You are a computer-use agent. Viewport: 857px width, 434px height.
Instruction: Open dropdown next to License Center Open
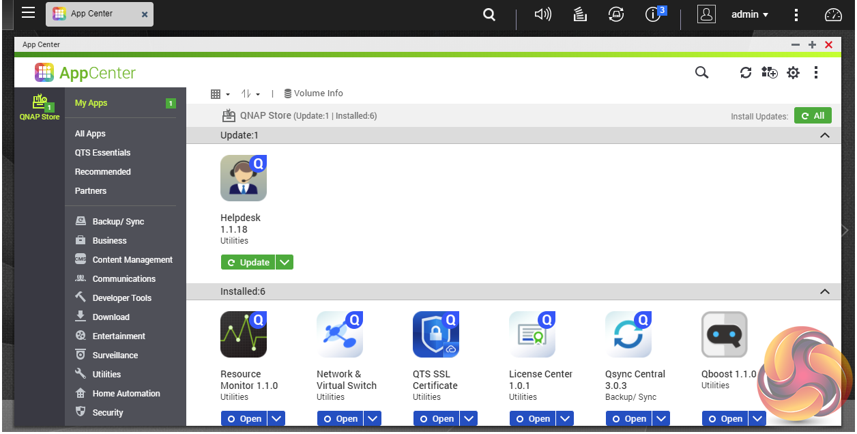click(565, 418)
